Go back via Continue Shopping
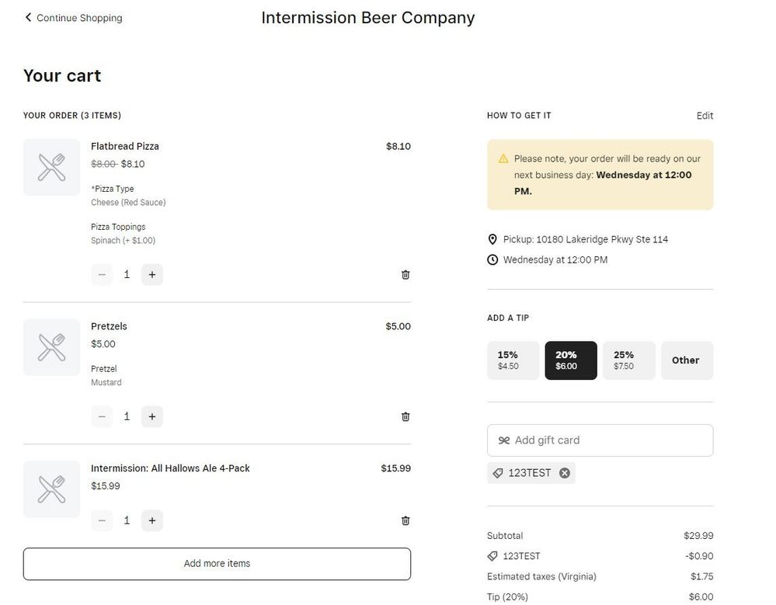The height and width of the screenshot is (605, 776). pos(73,18)
